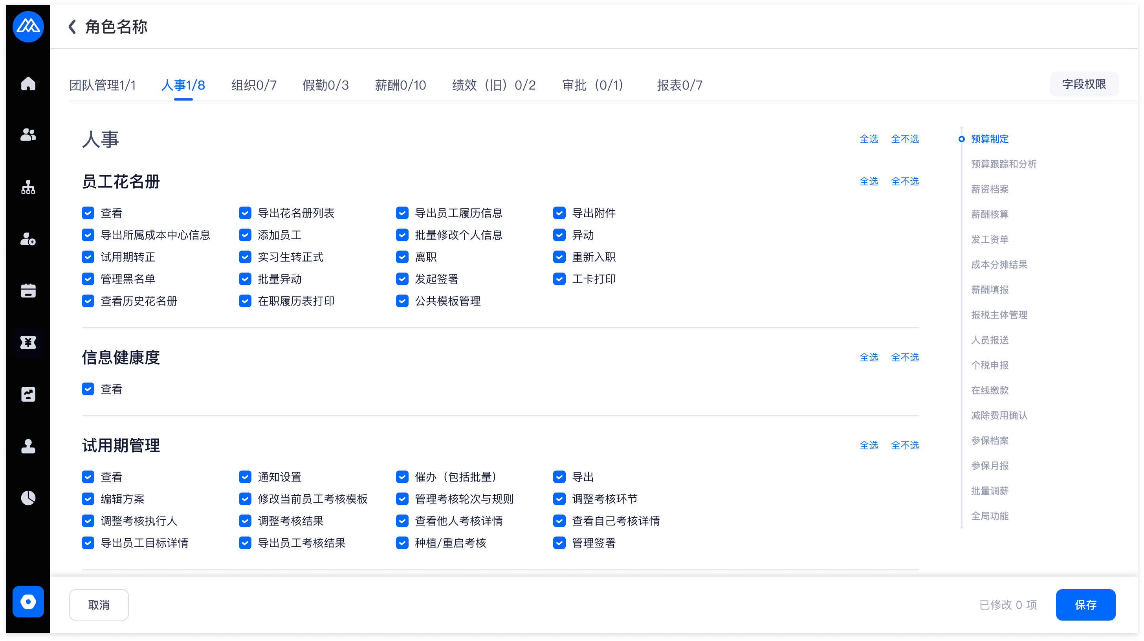Click 全不选 for 信息健康度

[x=905, y=357]
